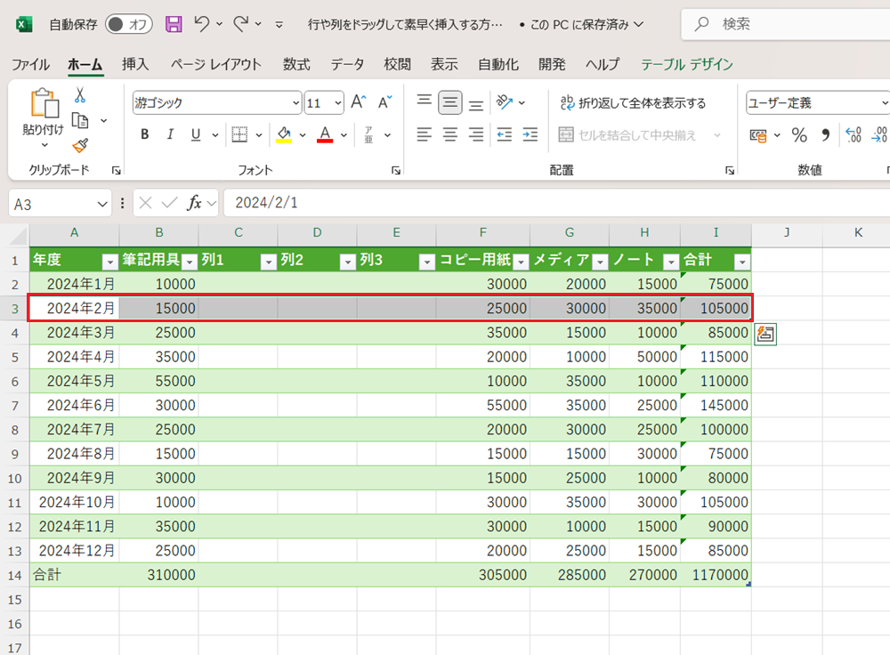This screenshot has width=890, height=655.
Task: Click the phonetic guide (furigana) icon
Action: pyautogui.click(x=368, y=134)
